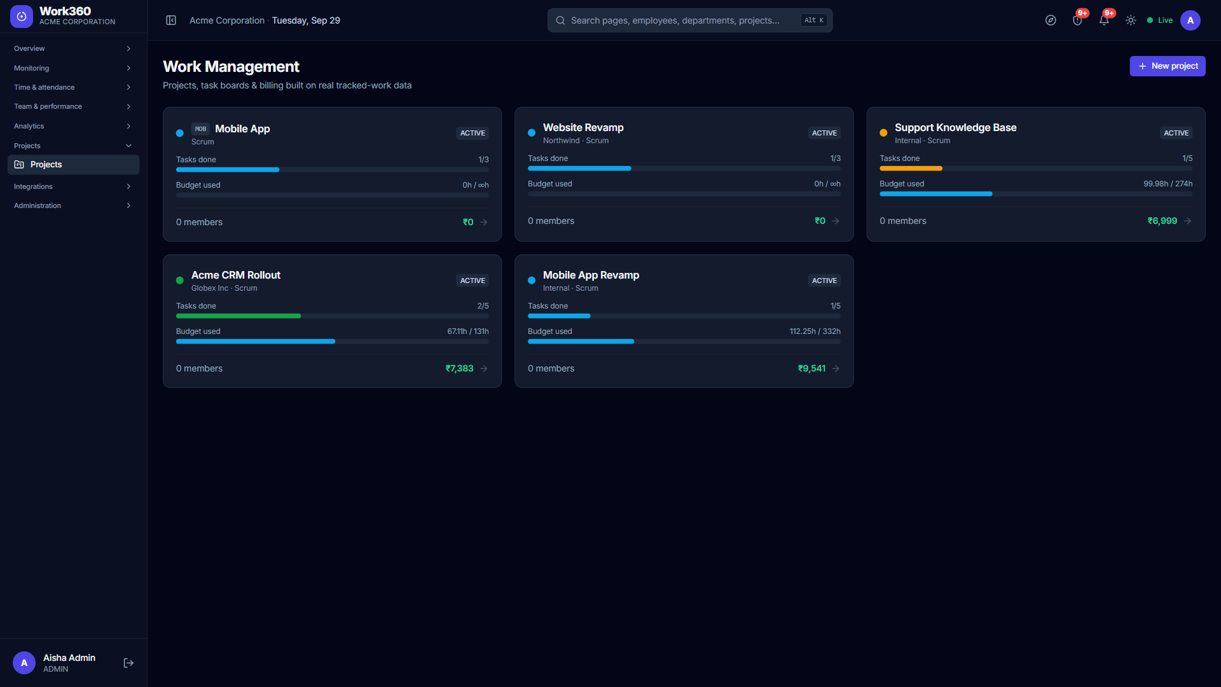Click the ₹6,999 amount

point(1162,221)
